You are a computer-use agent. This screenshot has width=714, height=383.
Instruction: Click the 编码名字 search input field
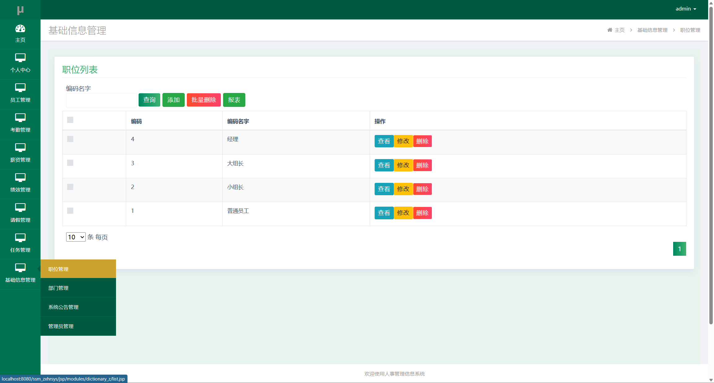coord(101,100)
